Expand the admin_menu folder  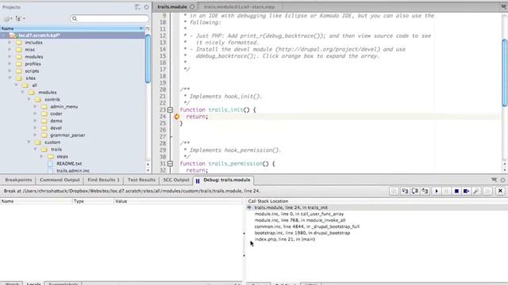[35, 106]
